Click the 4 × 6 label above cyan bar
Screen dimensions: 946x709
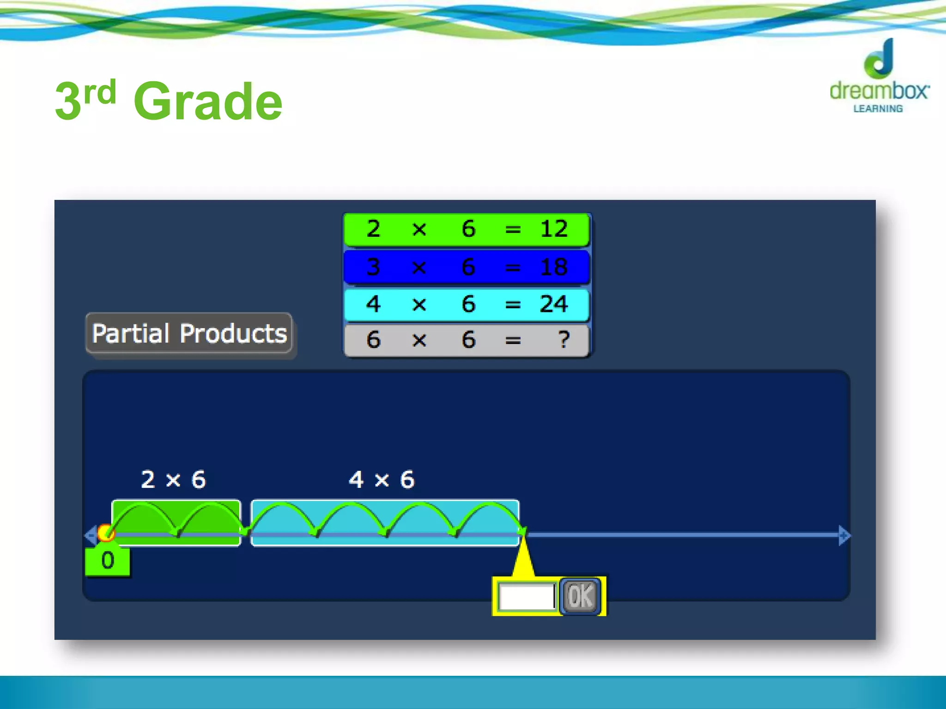(382, 480)
